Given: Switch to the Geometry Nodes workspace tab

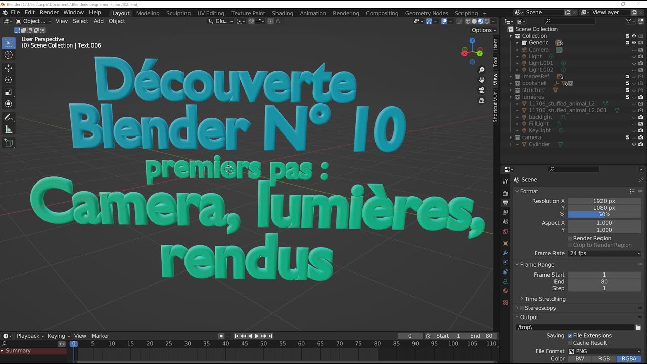Looking at the screenshot, I should [x=427, y=13].
